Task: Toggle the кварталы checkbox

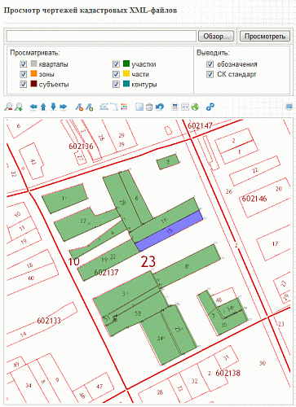Action: coord(24,64)
